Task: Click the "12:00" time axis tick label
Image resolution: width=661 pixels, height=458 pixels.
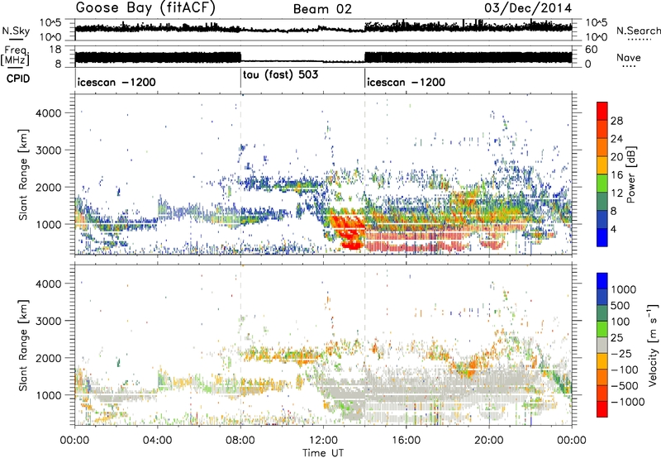Action: coord(323,441)
